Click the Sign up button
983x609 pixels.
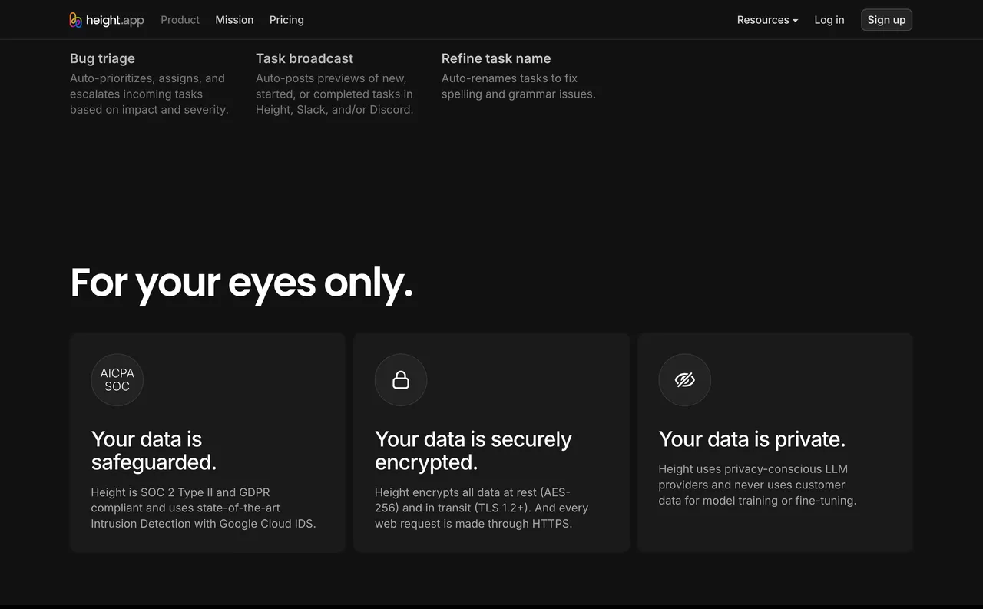pyautogui.click(x=886, y=20)
